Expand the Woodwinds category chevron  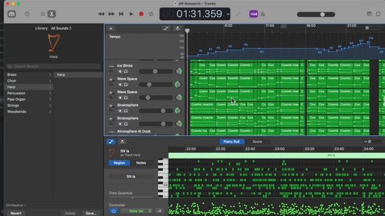tap(50, 112)
